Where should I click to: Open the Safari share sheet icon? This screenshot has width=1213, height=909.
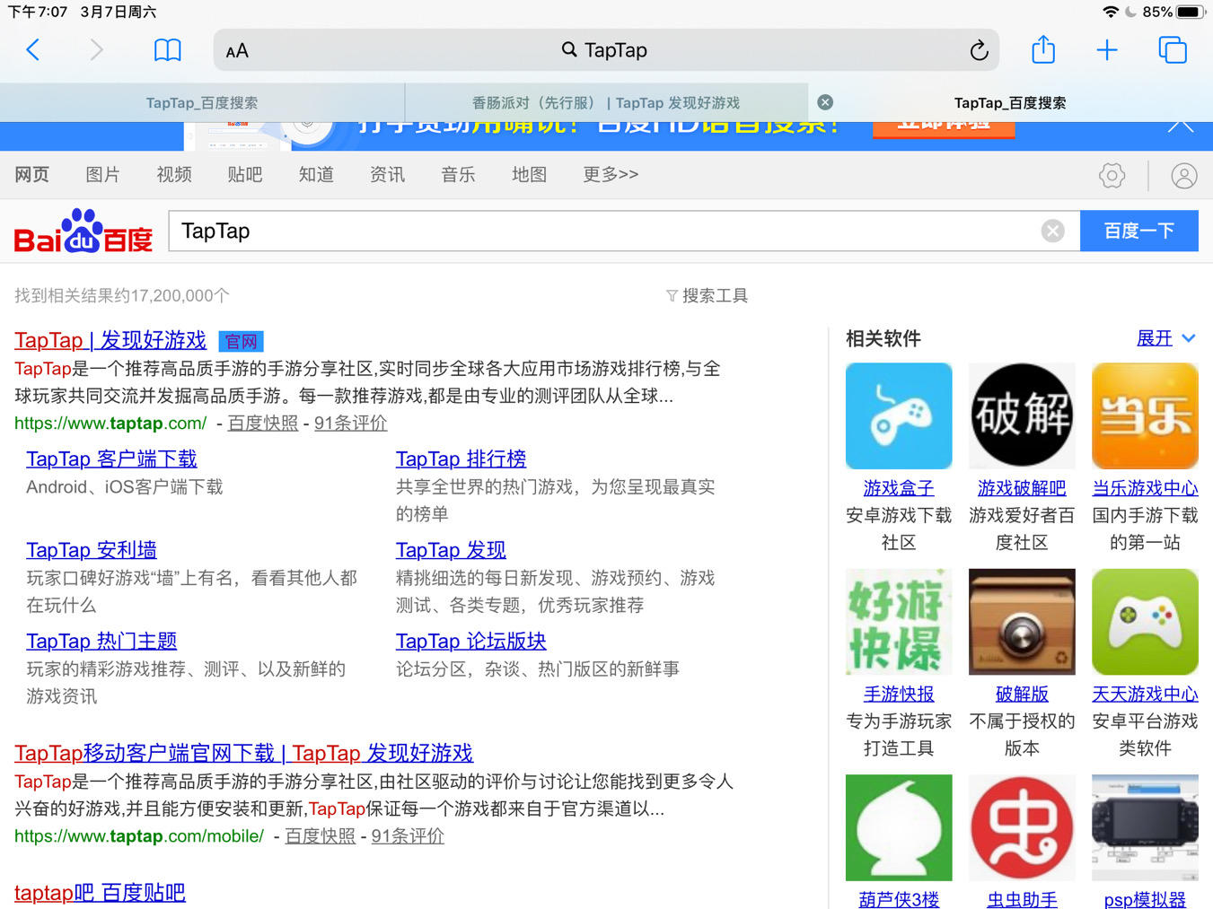(x=1043, y=50)
